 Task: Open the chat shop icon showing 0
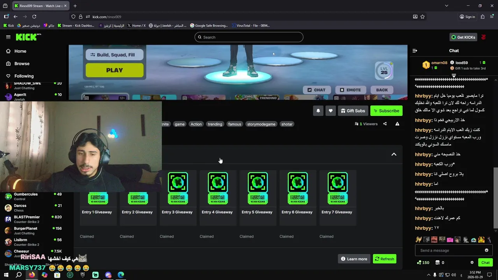point(440,262)
